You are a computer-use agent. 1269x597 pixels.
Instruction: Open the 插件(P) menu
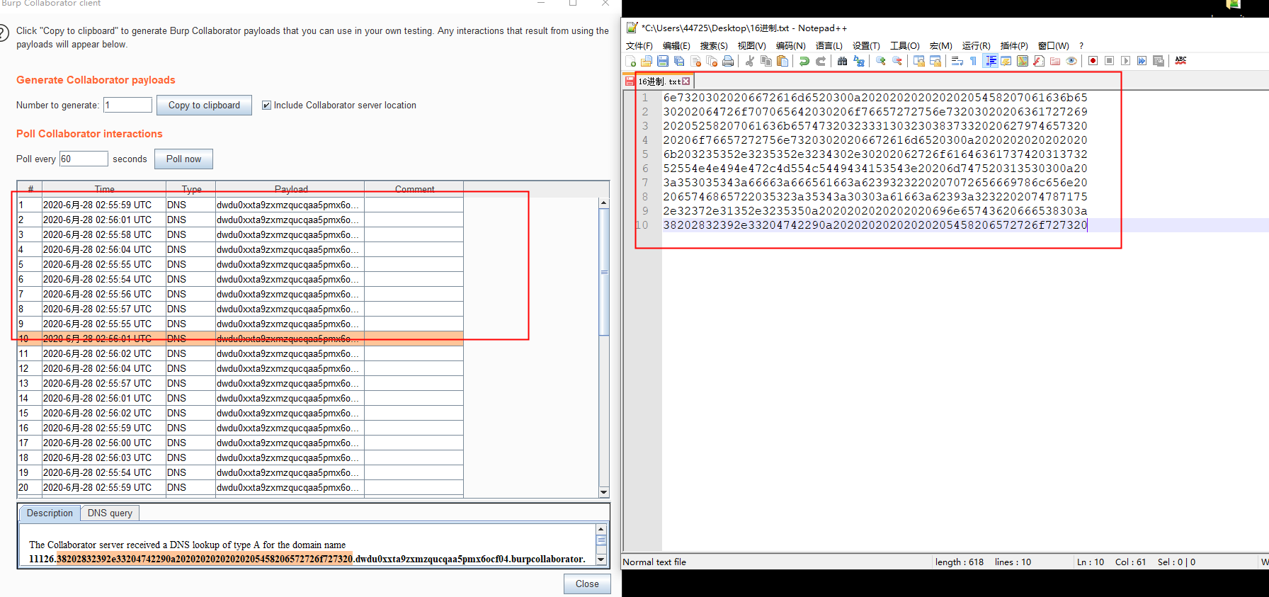click(1014, 46)
